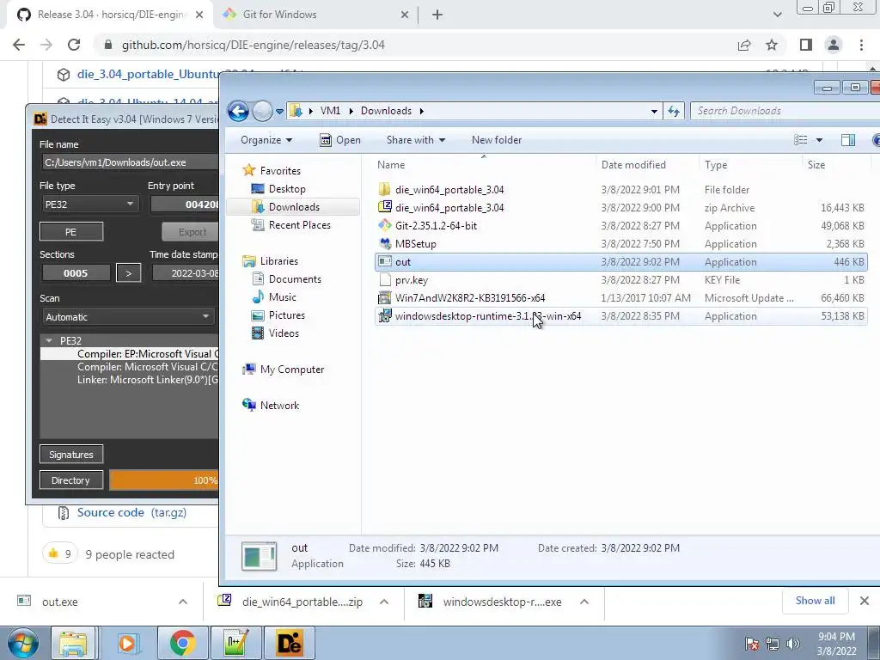Open the view options dropdown arrow
This screenshot has width=880, height=660.
819,140
